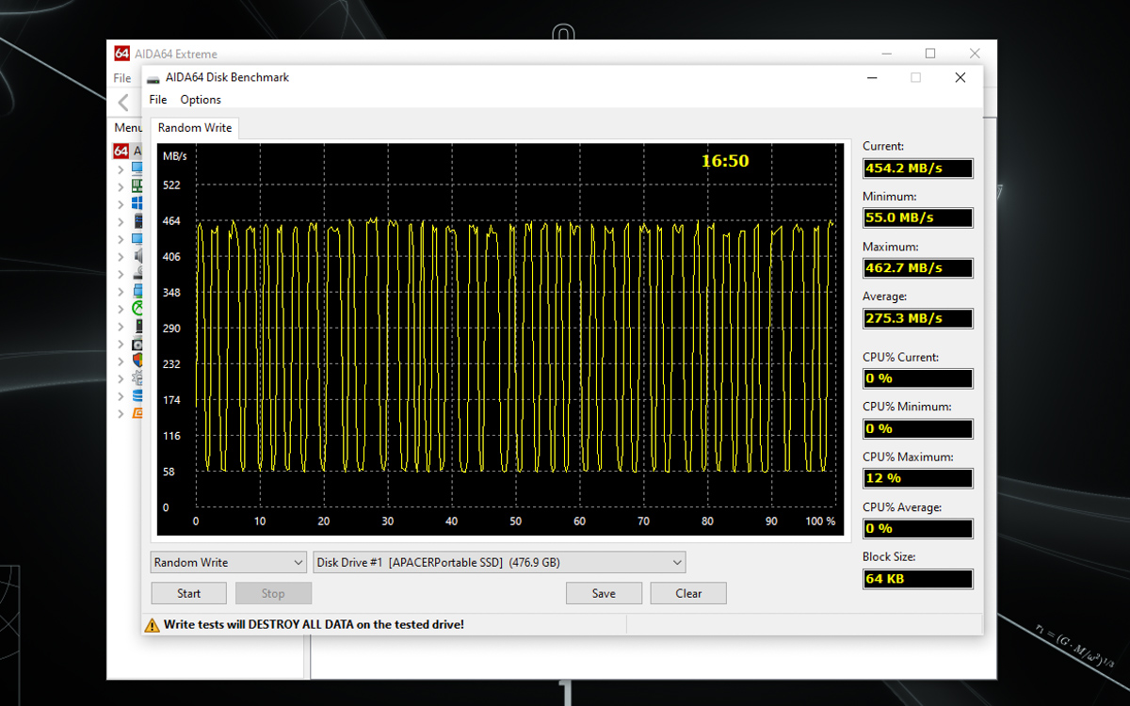Maximize the AIDA64 Extreme main window

point(930,54)
